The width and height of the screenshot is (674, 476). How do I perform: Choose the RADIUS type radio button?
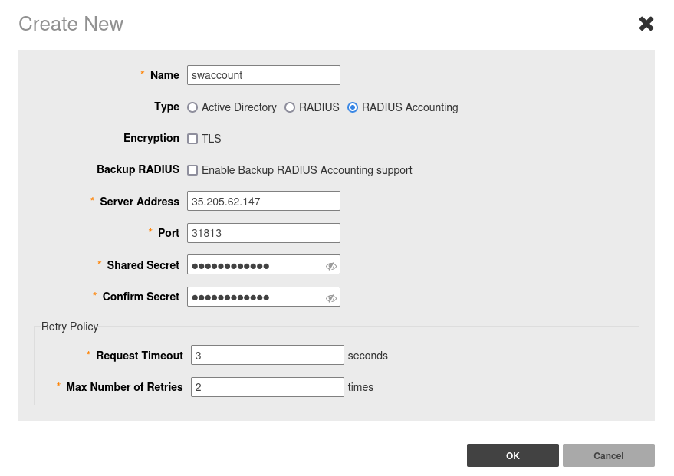click(290, 107)
